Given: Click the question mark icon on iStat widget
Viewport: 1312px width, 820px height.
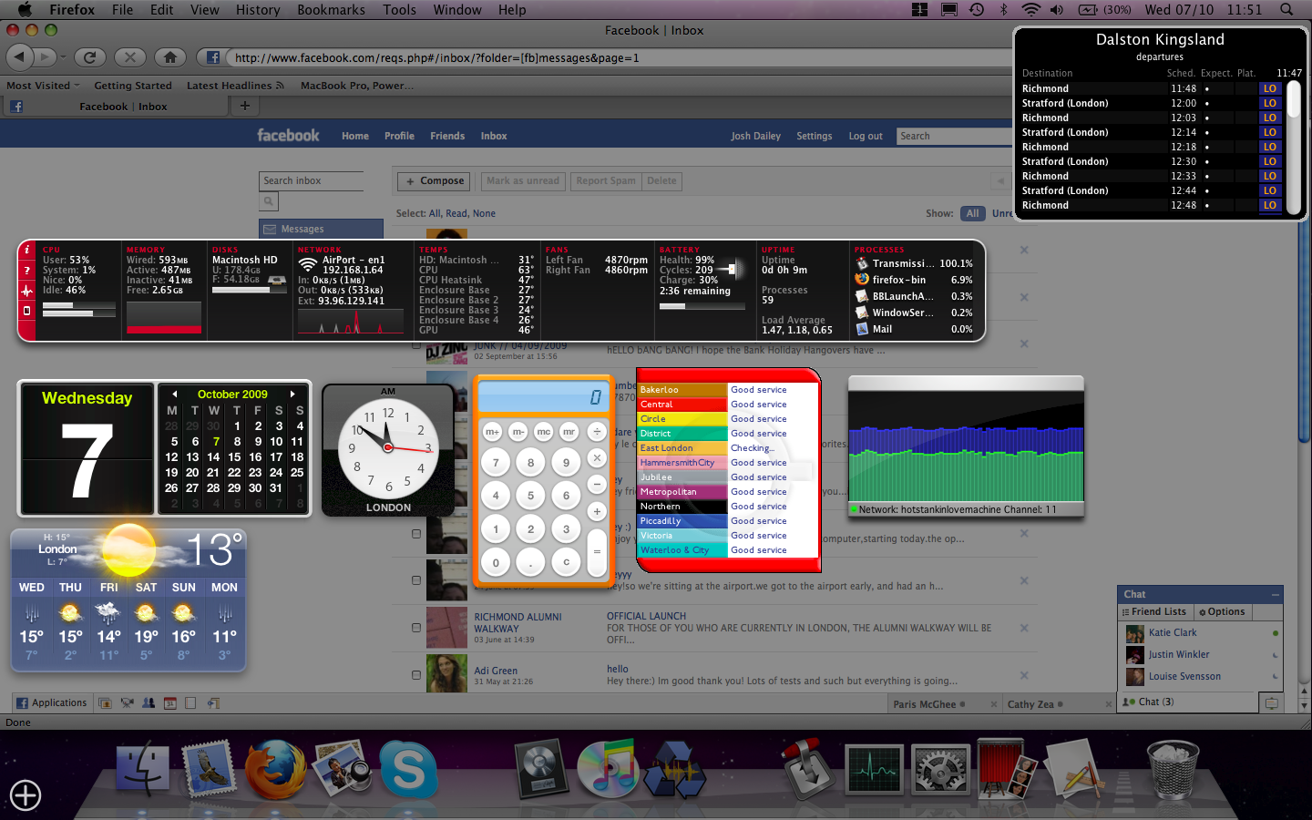Looking at the screenshot, I should (x=26, y=270).
